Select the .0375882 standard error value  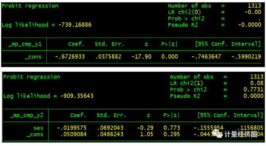pyautogui.click(x=108, y=56)
